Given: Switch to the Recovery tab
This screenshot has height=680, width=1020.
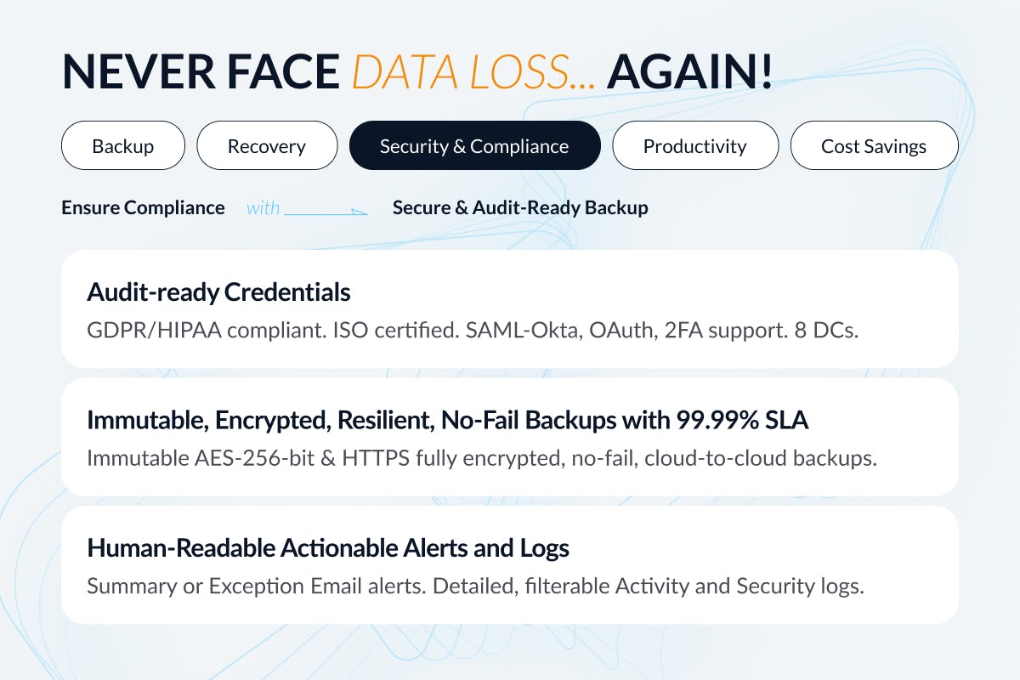Looking at the screenshot, I should click(x=266, y=145).
